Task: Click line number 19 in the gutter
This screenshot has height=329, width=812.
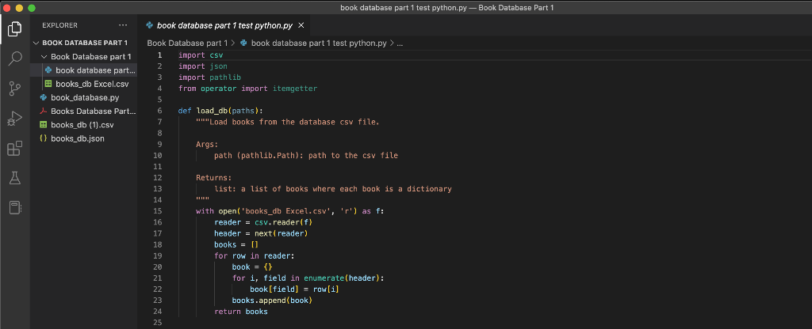Action: tap(158, 255)
